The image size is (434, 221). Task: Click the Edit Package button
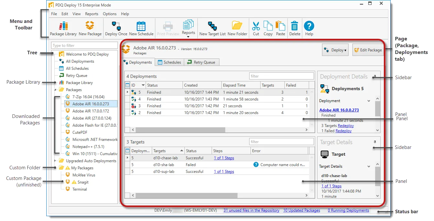(x=368, y=50)
